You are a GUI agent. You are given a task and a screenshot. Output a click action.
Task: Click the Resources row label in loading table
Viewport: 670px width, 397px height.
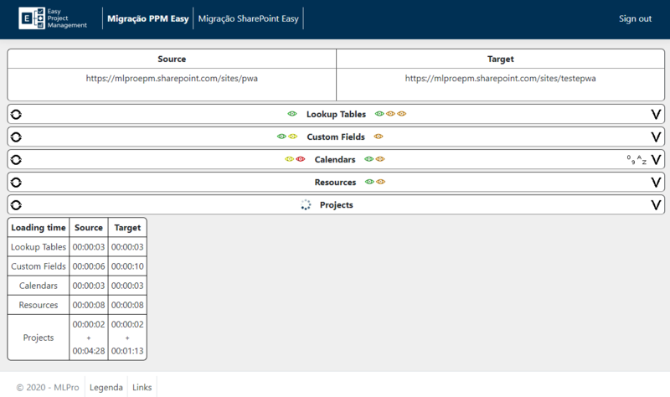pyautogui.click(x=39, y=305)
